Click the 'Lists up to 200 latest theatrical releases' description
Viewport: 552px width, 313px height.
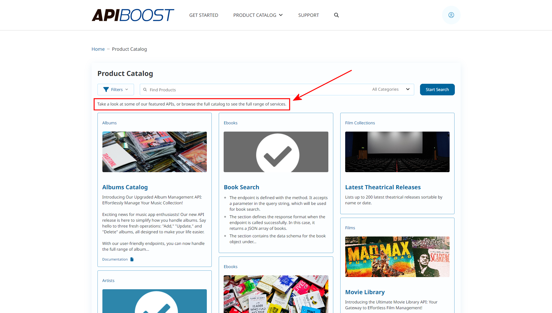point(394,200)
